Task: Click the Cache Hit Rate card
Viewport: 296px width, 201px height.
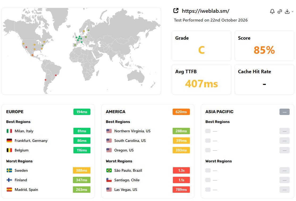Action: coord(264,79)
